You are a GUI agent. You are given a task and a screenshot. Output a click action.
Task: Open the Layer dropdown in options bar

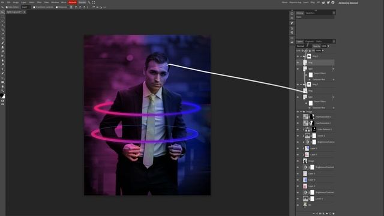click(x=26, y=7)
